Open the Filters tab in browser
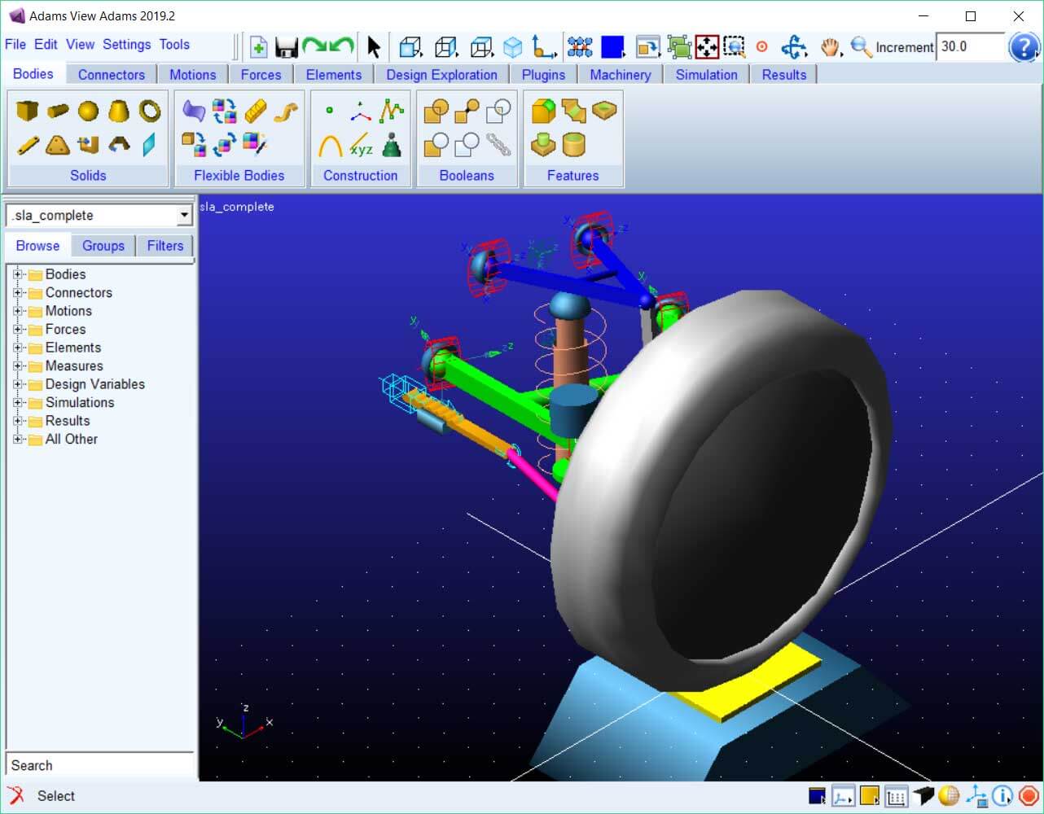 coord(164,245)
